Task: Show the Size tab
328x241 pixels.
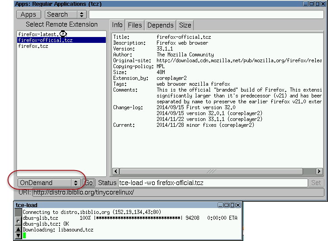Action: (185, 25)
